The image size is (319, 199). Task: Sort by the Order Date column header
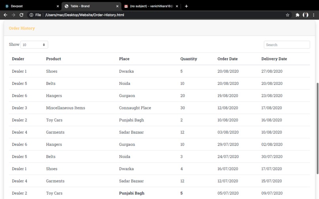[228, 59]
